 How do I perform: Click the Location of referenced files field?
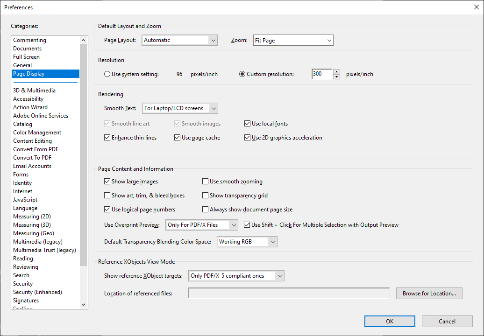[288, 293]
